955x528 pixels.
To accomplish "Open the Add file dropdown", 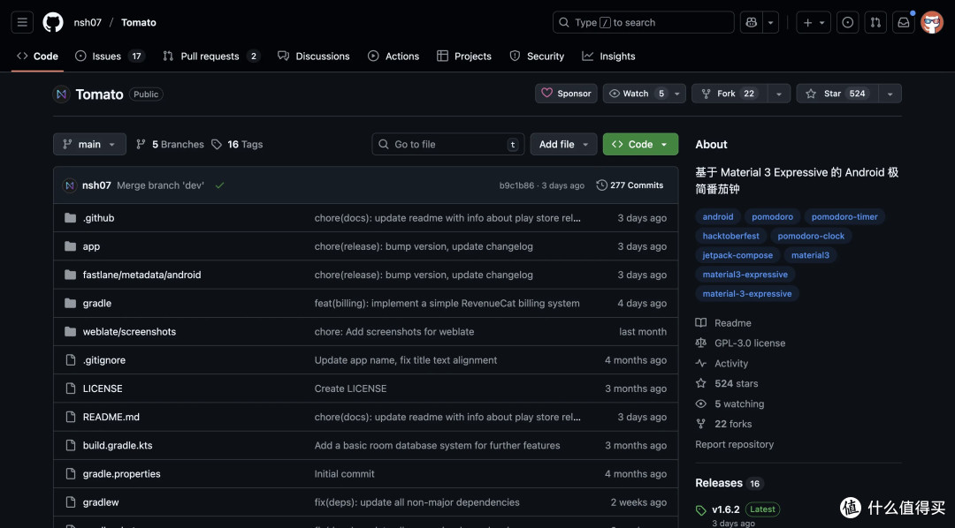I will pos(563,144).
